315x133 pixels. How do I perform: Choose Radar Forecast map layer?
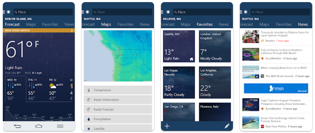coord(118,109)
